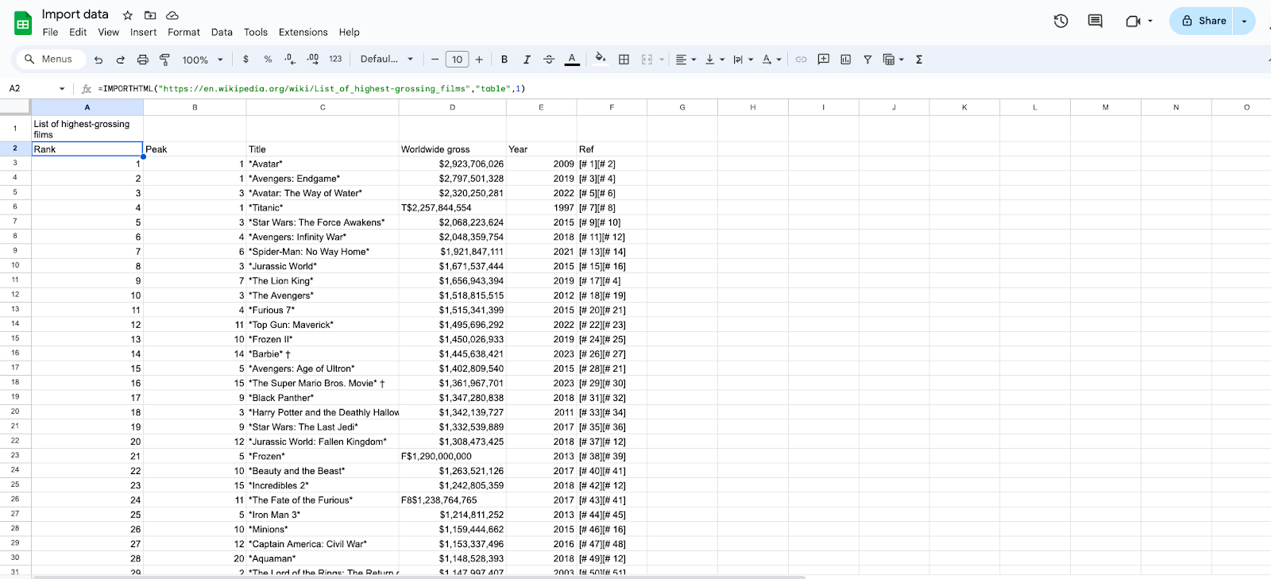Click cell with $2,923,706,026

pos(453,164)
